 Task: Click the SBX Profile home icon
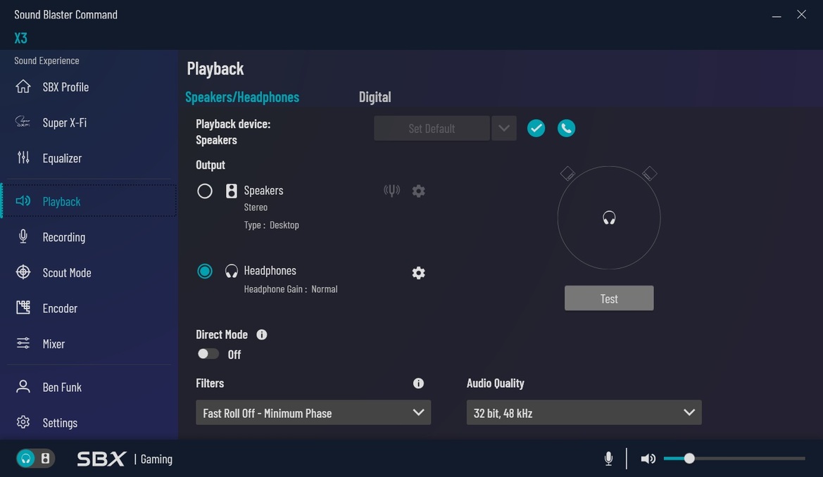[23, 86]
